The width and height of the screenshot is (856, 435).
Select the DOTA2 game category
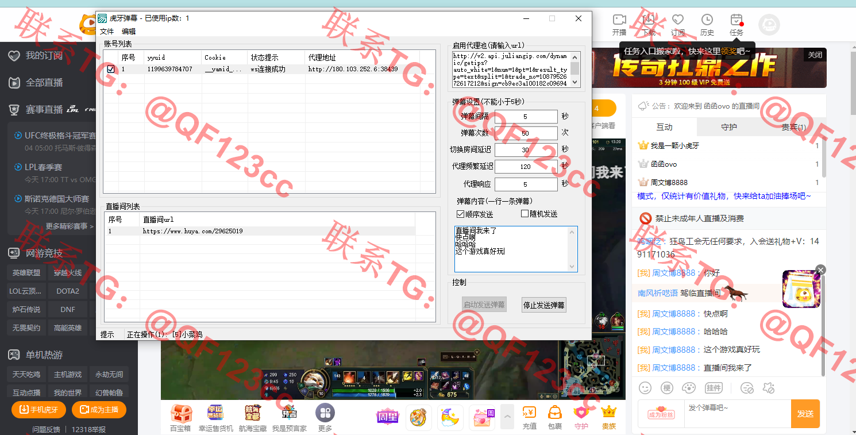pos(68,291)
